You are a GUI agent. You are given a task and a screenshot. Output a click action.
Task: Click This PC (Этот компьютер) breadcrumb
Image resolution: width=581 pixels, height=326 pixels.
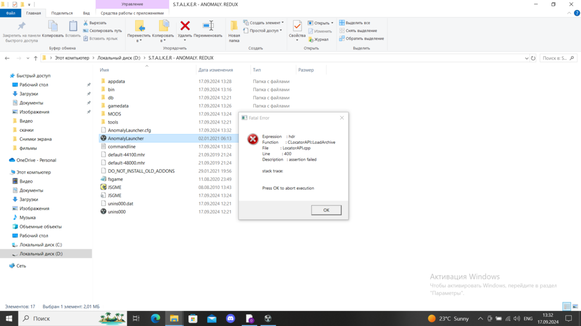[72, 58]
